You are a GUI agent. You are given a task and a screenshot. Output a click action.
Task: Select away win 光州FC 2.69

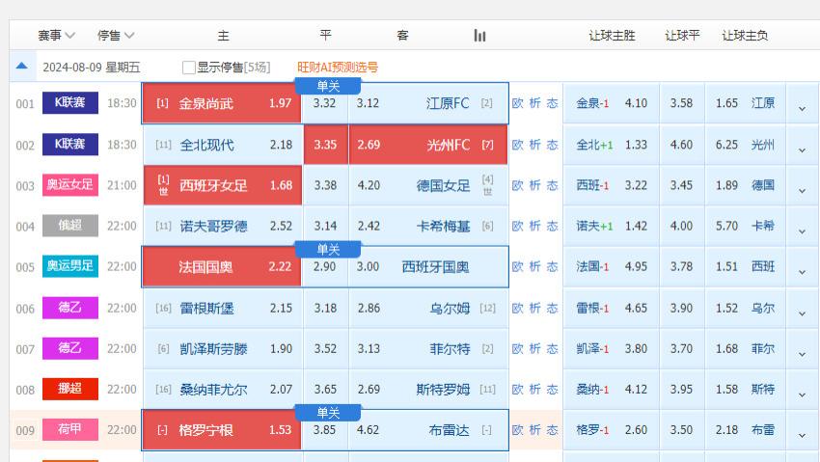tap(428, 145)
